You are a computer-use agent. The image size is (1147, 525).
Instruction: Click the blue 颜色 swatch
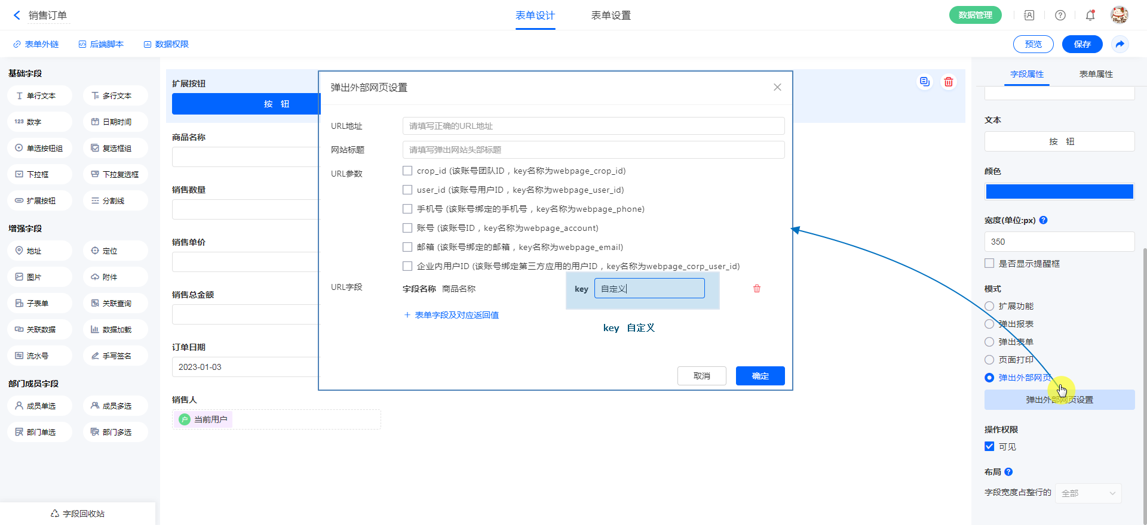(x=1059, y=192)
